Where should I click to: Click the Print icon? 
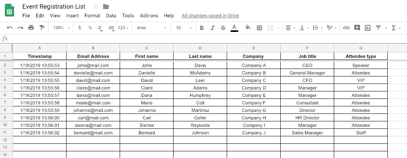[x=31, y=28]
